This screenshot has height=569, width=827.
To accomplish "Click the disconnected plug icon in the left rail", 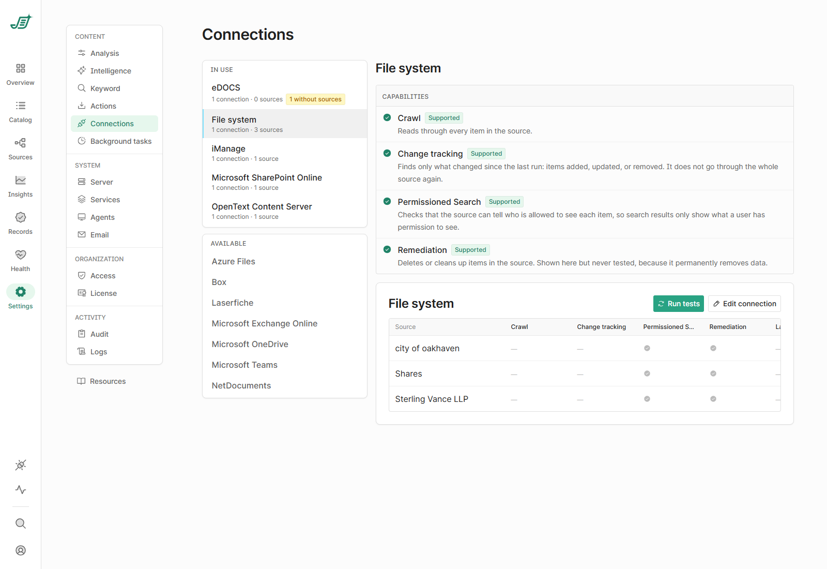I will pos(21,465).
